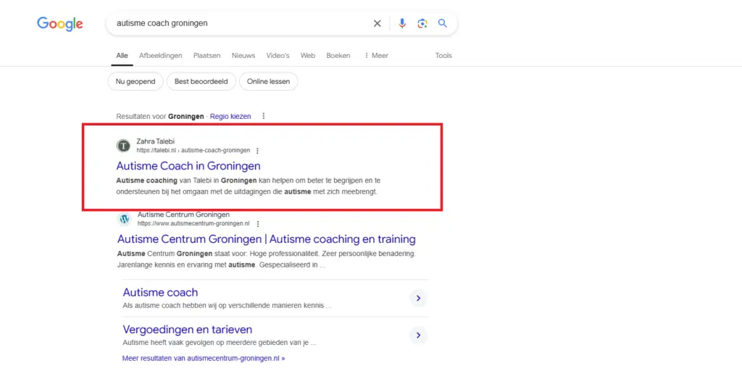742x382 pixels.
Task: Apply the Nu geopend filter chip
Action: point(136,81)
